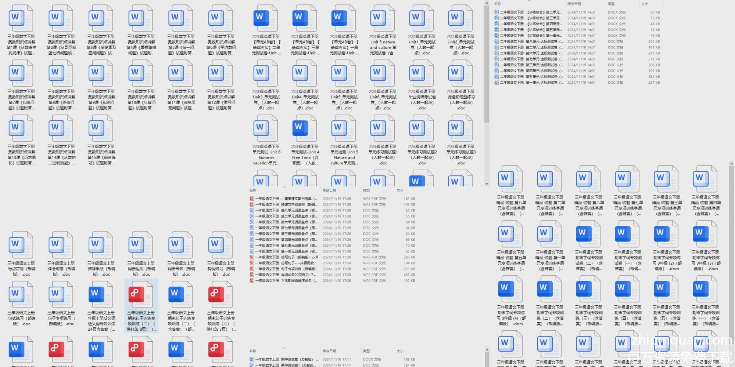This screenshot has width=735, height=367.
Task: Click 类型 column header in 一年级数学上册 list
Action: tap(366, 351)
